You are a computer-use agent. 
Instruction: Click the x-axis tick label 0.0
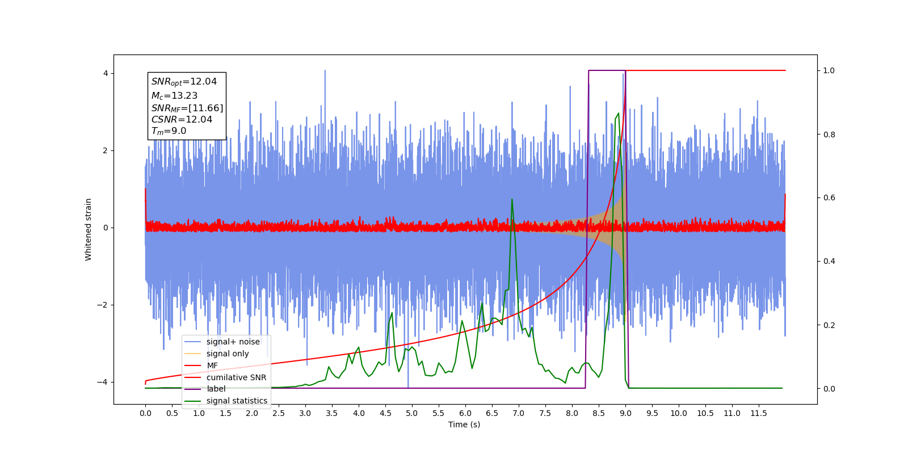click(145, 413)
